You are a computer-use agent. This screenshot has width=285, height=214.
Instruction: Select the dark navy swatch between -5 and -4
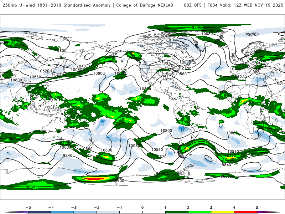[x=40, y=212]
